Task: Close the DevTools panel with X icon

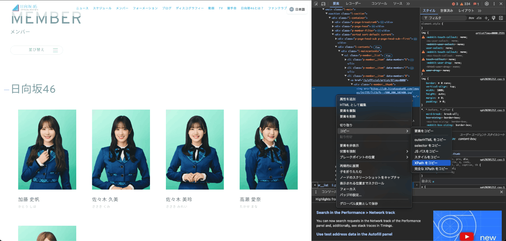Action: tap(501, 4)
